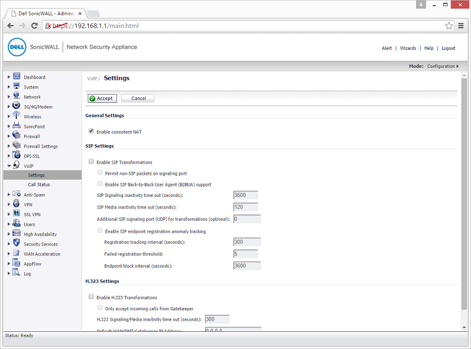Expand the Wireless menu arrow

(9, 116)
